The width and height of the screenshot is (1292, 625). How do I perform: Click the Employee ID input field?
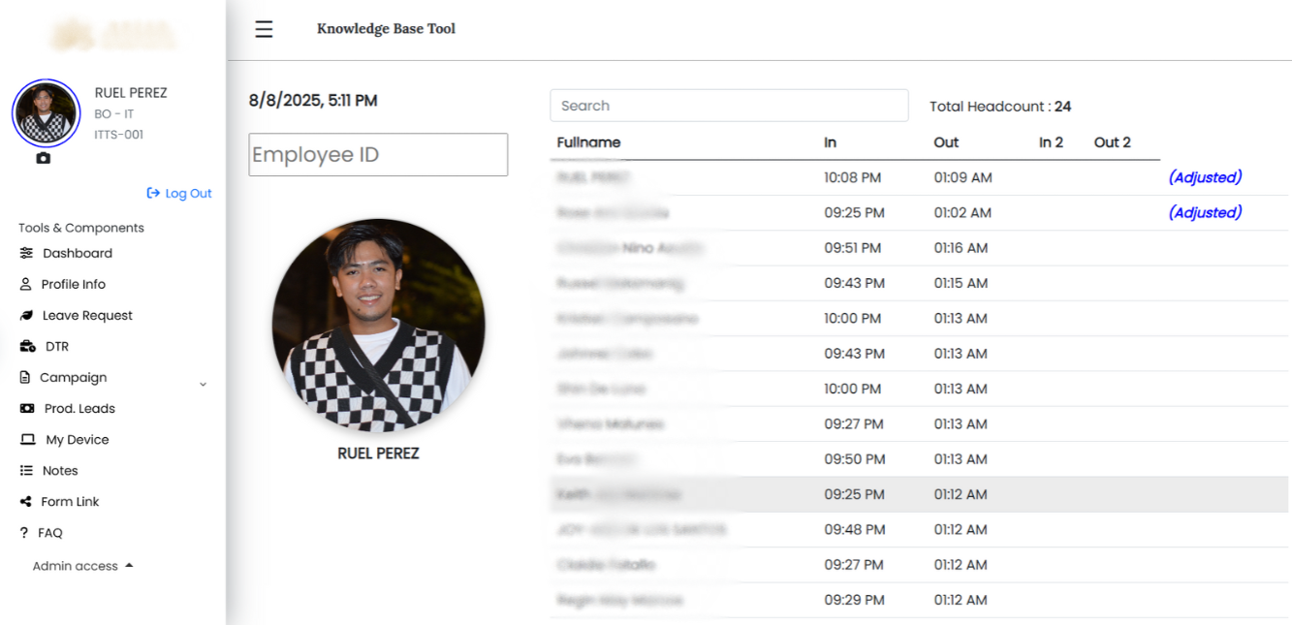point(378,155)
